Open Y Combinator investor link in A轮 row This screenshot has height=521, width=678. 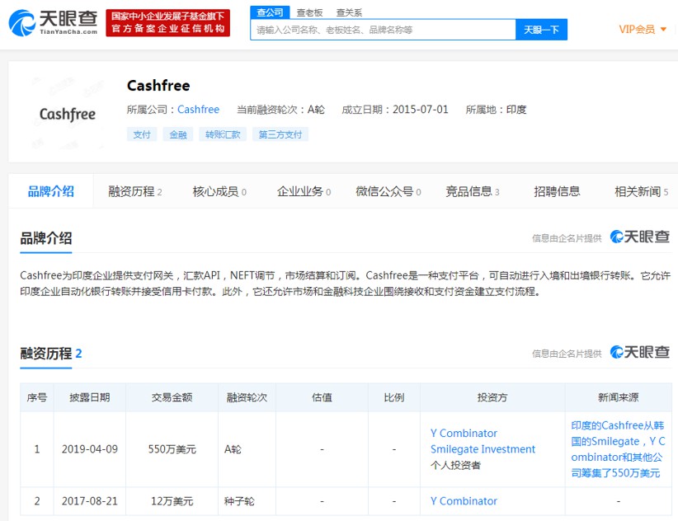click(x=464, y=434)
